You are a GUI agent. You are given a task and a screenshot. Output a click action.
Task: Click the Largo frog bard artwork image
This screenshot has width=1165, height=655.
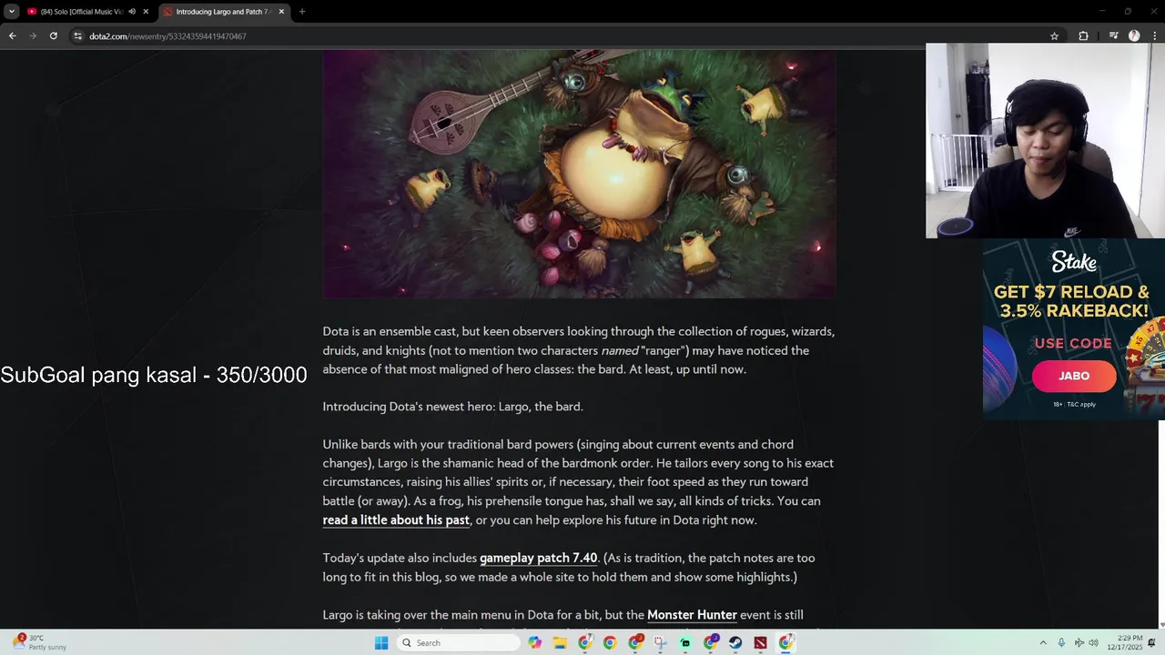point(579,174)
